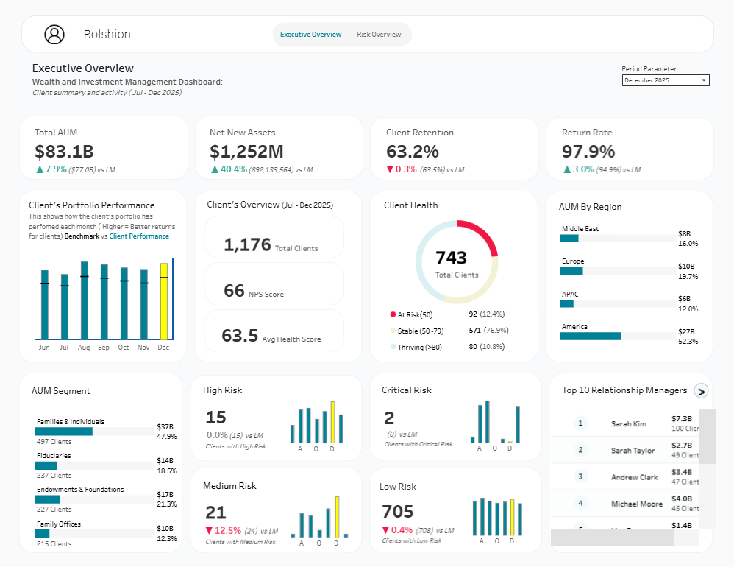Select the Aug bar in Portfolio Performance chart

tap(84, 299)
